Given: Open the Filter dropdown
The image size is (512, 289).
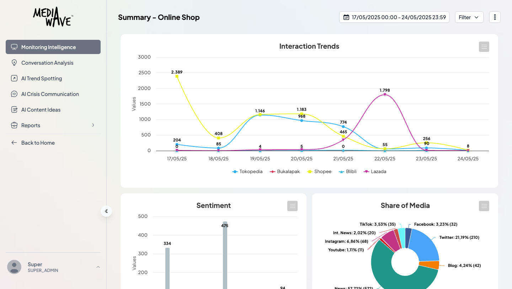Looking at the screenshot, I should tap(469, 17).
